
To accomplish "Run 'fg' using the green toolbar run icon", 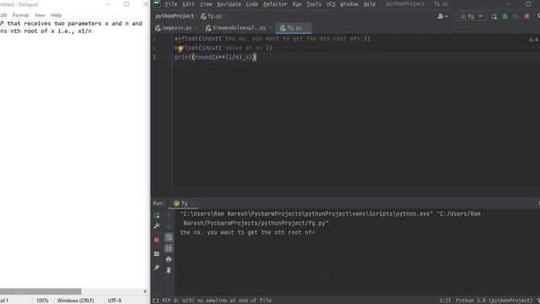I will tap(494, 16).
